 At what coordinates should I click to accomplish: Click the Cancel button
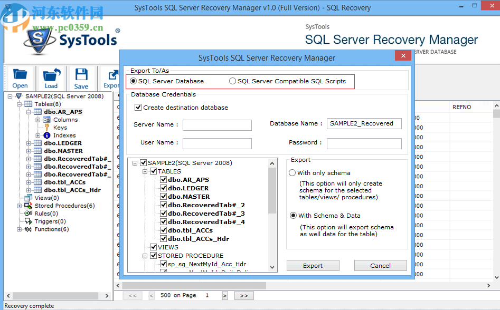tap(380, 265)
